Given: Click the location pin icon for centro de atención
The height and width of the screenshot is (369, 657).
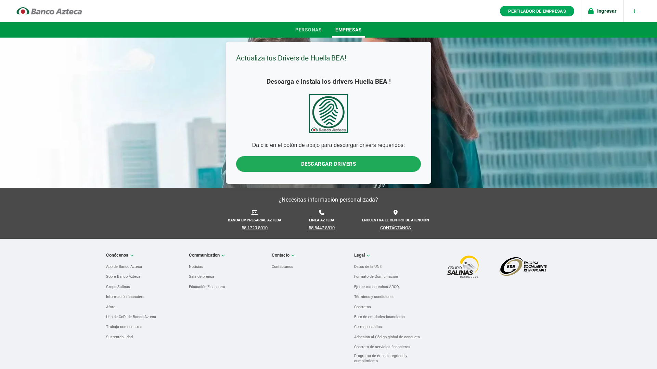Looking at the screenshot, I should coord(396,213).
